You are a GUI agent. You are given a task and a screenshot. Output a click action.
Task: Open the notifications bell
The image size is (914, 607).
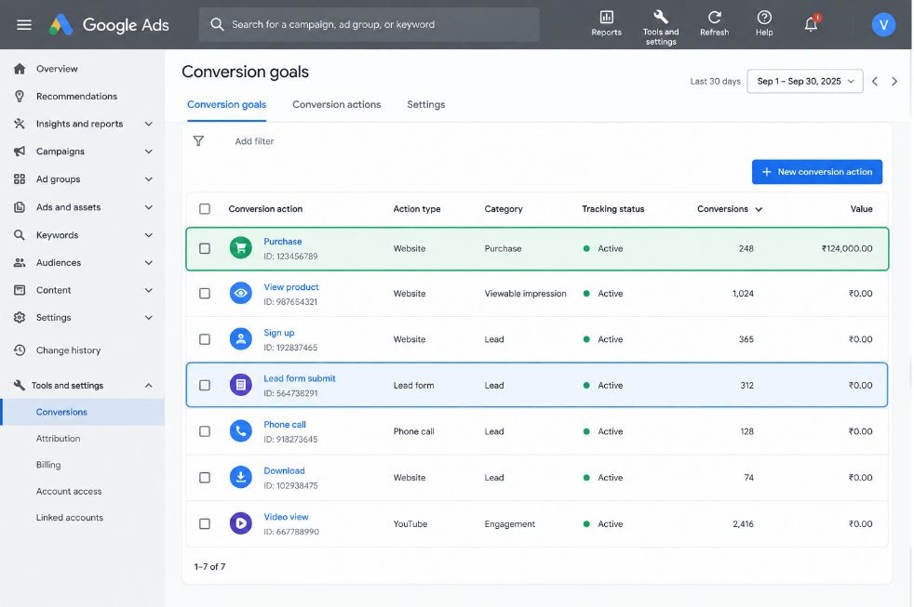811,24
